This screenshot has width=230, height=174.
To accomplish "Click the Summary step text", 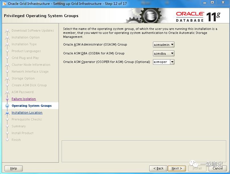I will tap(19, 126).
